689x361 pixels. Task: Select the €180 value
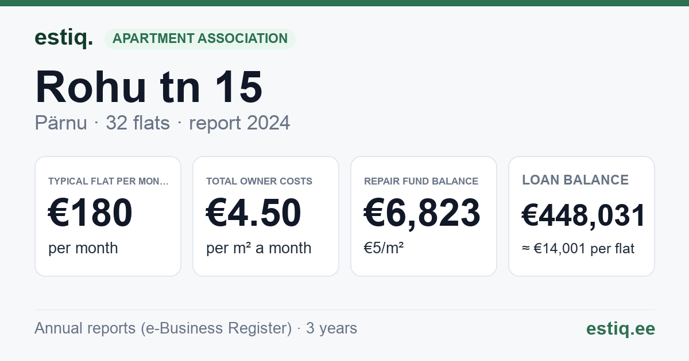(x=90, y=213)
